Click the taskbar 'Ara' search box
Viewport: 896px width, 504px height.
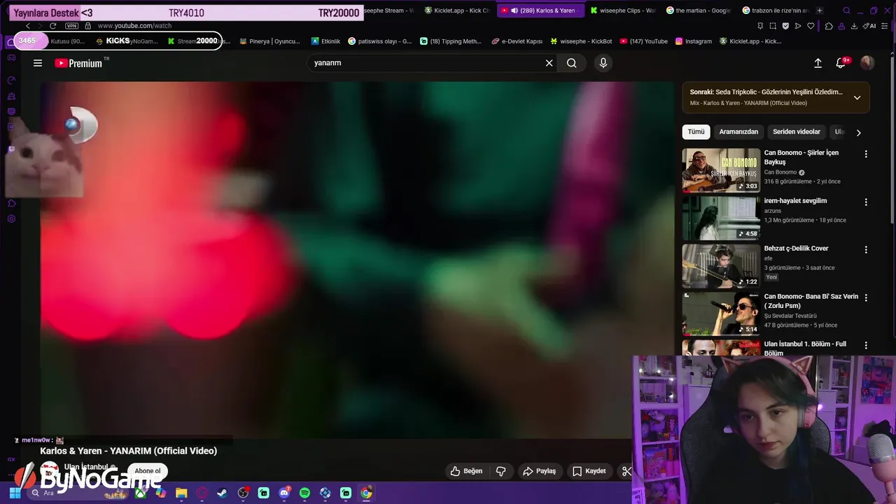[x=77, y=493]
